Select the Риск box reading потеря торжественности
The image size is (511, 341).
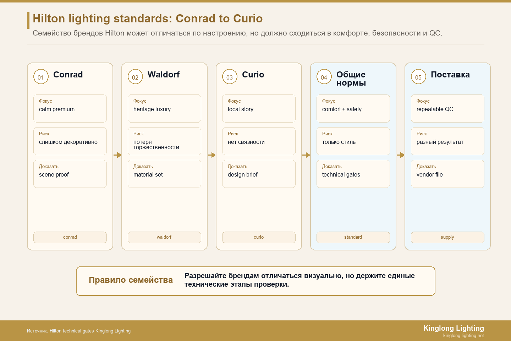tap(164, 141)
